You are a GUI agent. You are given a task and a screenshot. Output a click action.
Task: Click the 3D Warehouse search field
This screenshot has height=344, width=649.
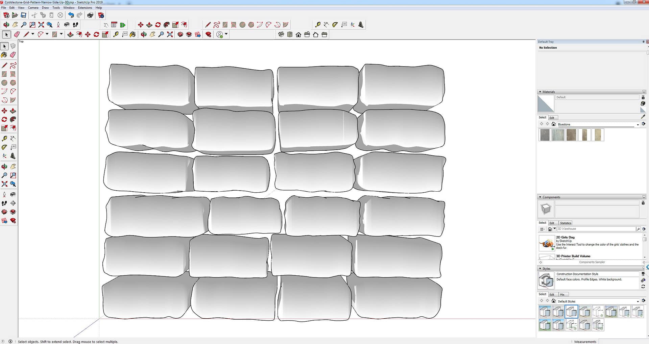point(596,229)
